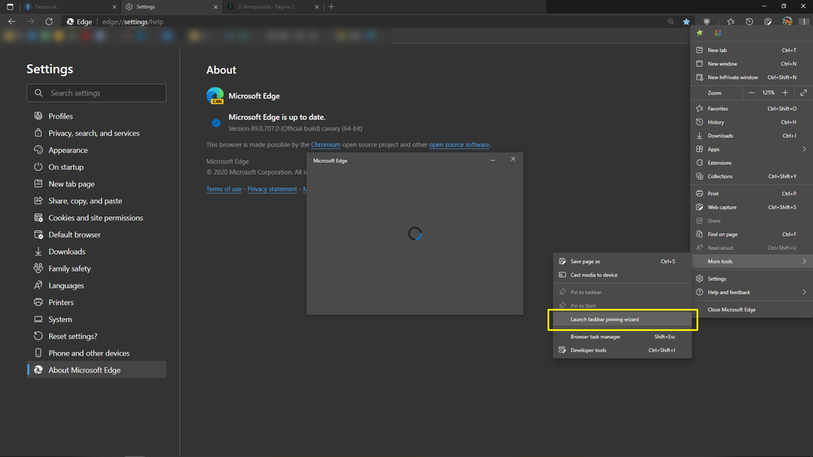Click the Printers icon in settings sidebar
Screen dimensions: 813x457
coord(38,302)
